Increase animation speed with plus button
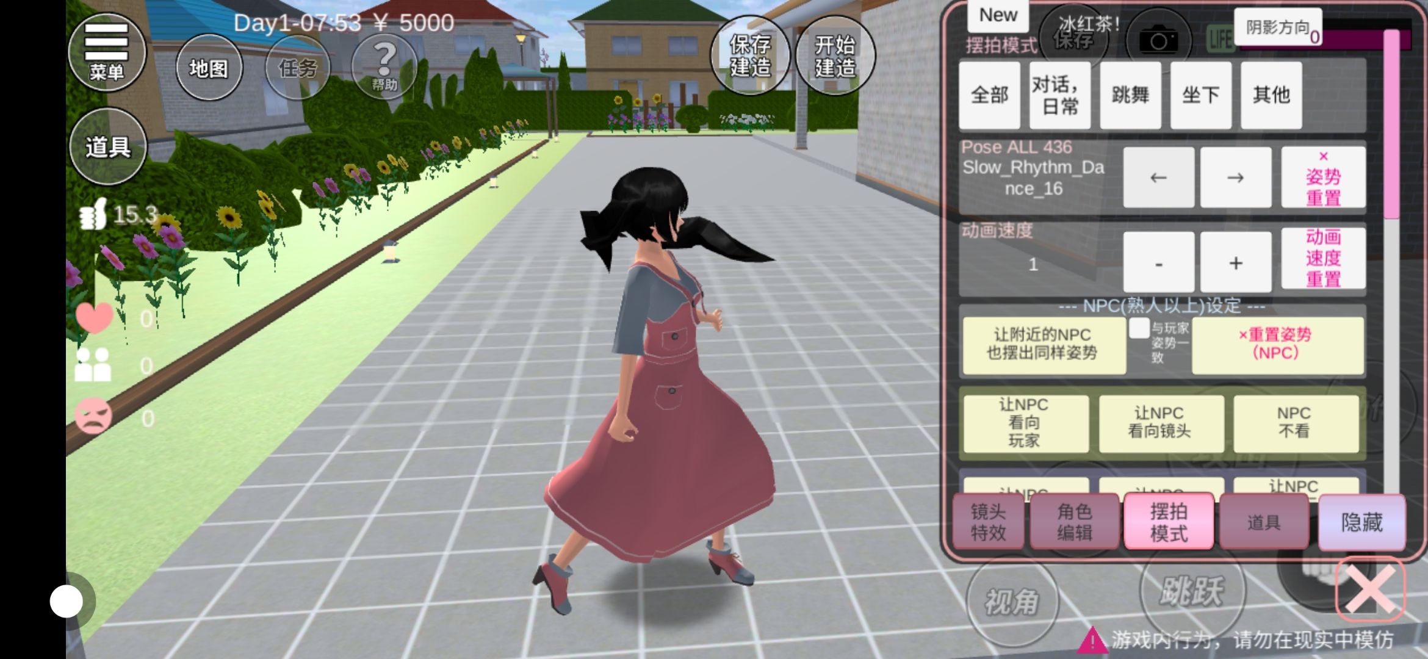 click(x=1236, y=263)
